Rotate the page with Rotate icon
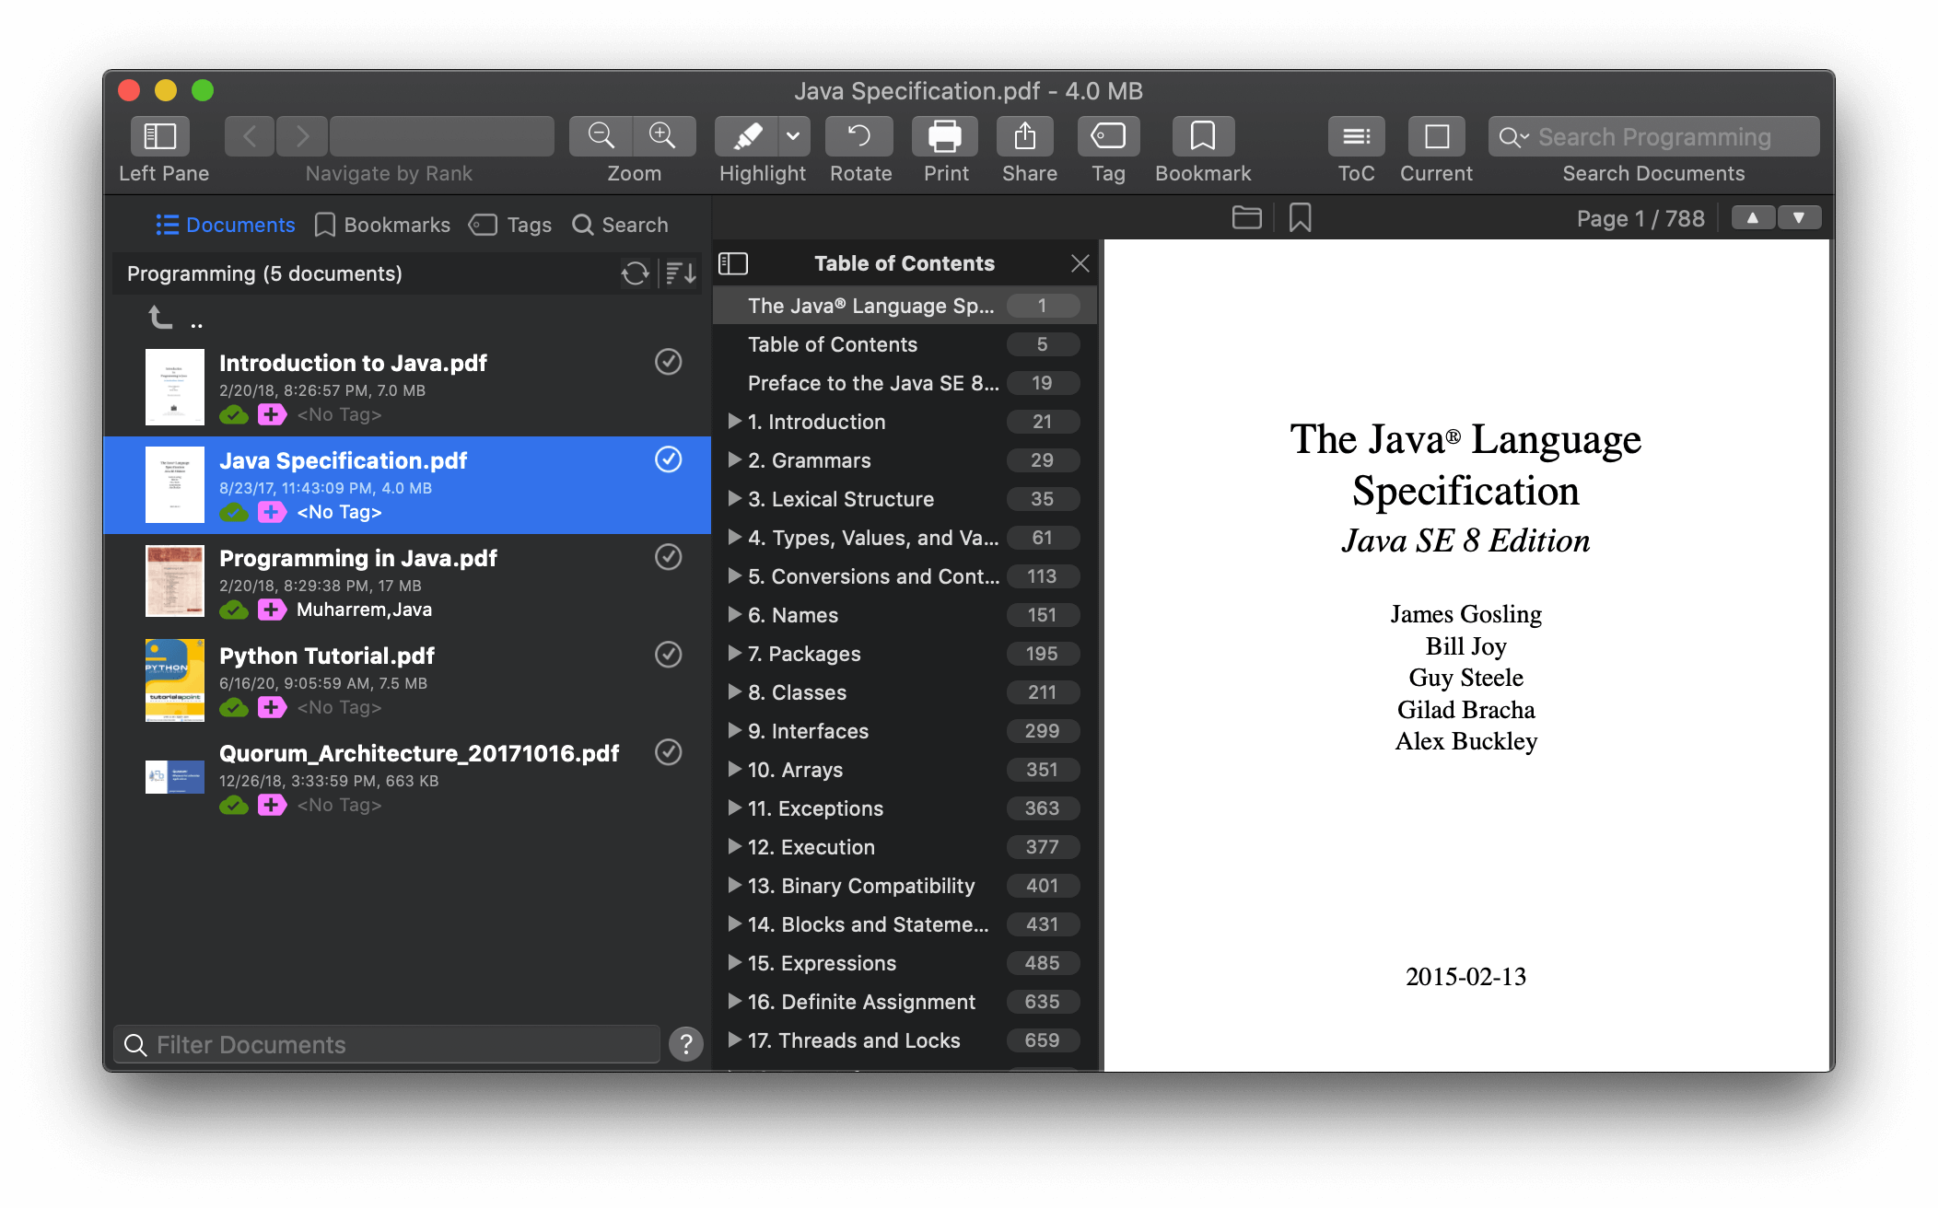The height and width of the screenshot is (1208, 1938). (859, 136)
